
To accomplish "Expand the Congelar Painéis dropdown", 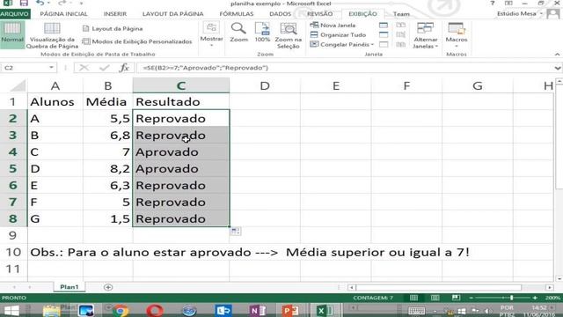I will (x=372, y=45).
